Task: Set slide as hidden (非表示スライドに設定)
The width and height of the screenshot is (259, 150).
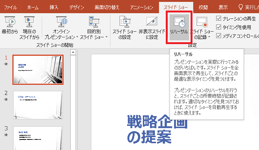Action: [x=152, y=28]
